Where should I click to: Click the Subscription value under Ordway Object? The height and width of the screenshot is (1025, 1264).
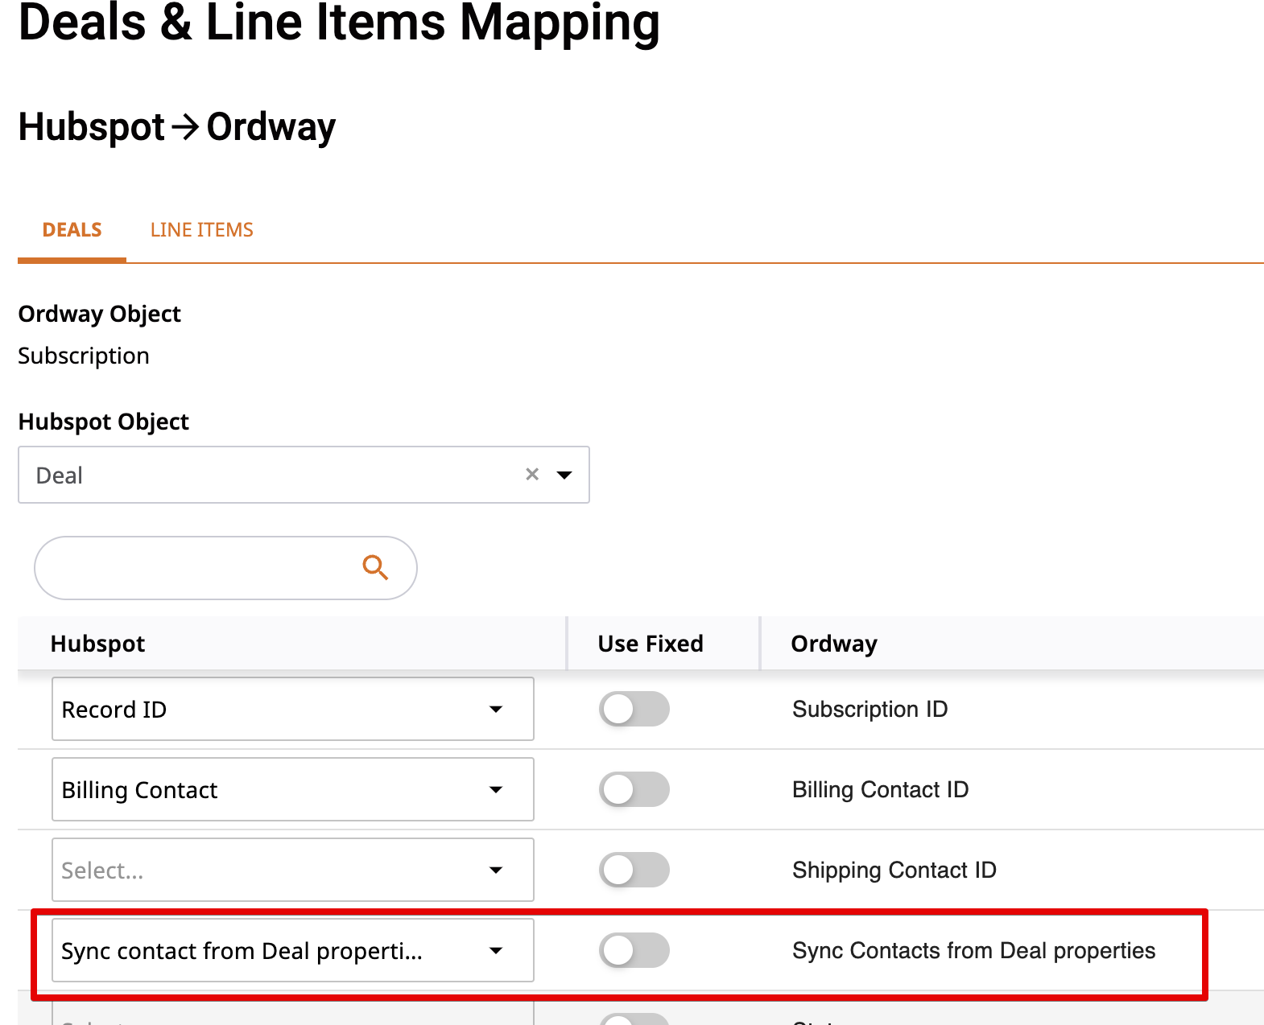click(x=84, y=356)
